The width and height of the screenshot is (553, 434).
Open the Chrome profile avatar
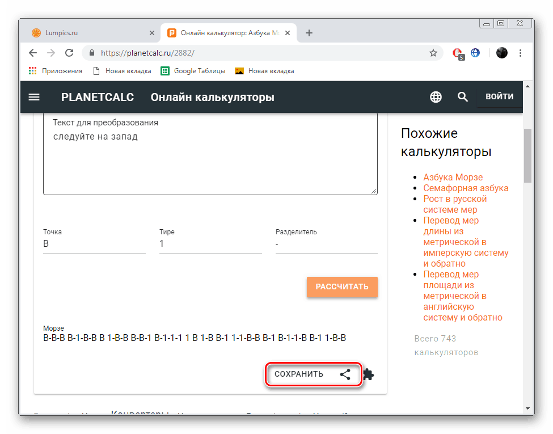(501, 53)
